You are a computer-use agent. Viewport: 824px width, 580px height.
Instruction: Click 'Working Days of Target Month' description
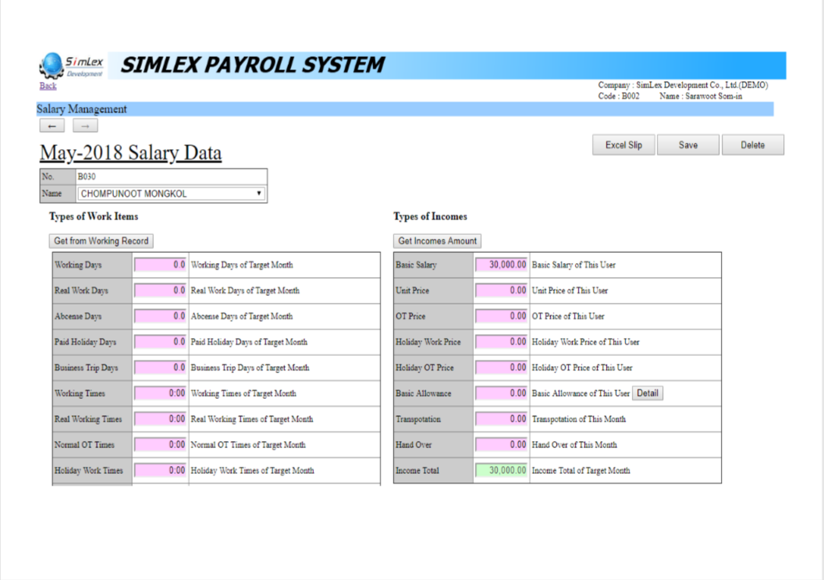click(242, 265)
